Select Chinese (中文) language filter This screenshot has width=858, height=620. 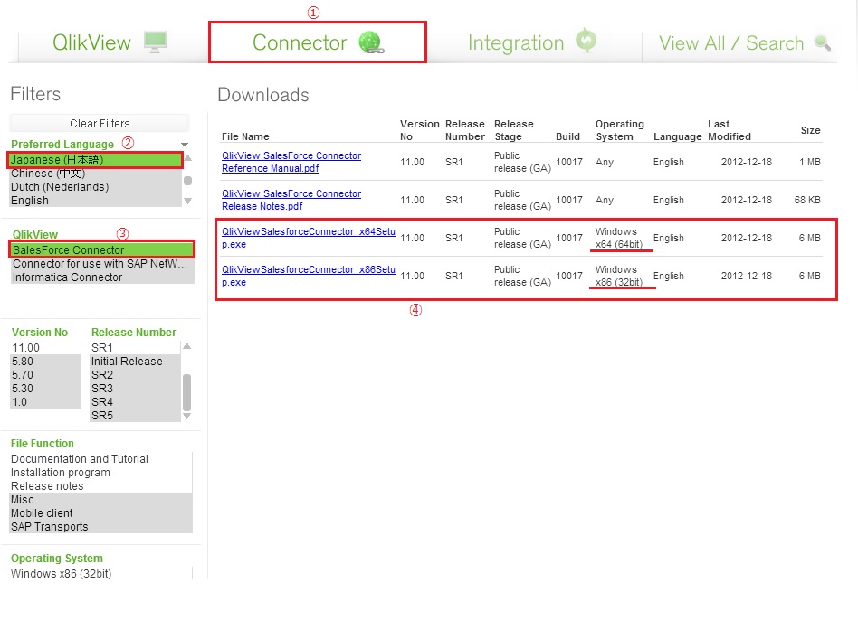point(95,174)
